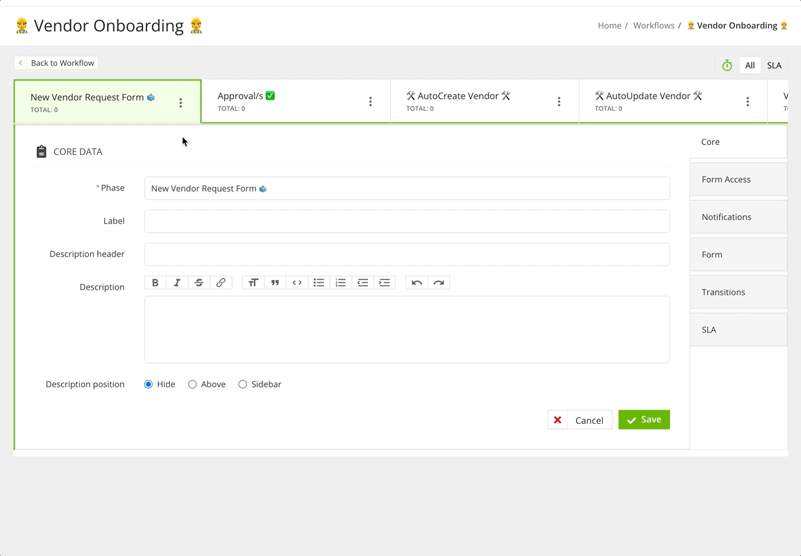The width and height of the screenshot is (801, 556).
Task: Select the Above description position
Action: pos(192,384)
